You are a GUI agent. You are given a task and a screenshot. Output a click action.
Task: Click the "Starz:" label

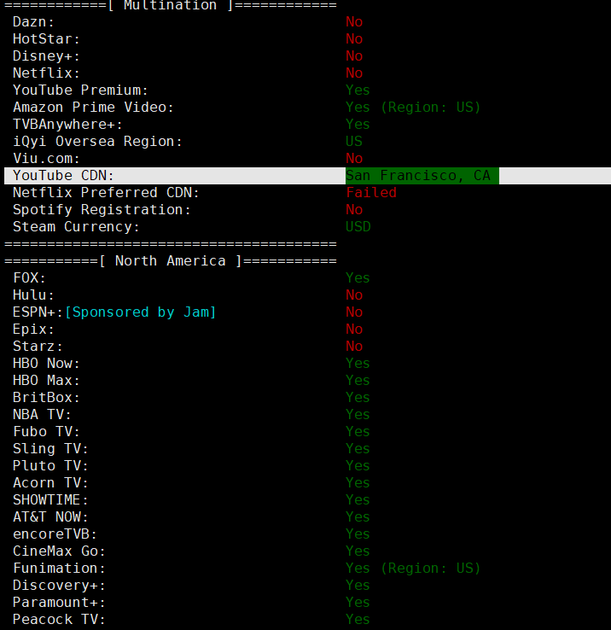click(38, 347)
